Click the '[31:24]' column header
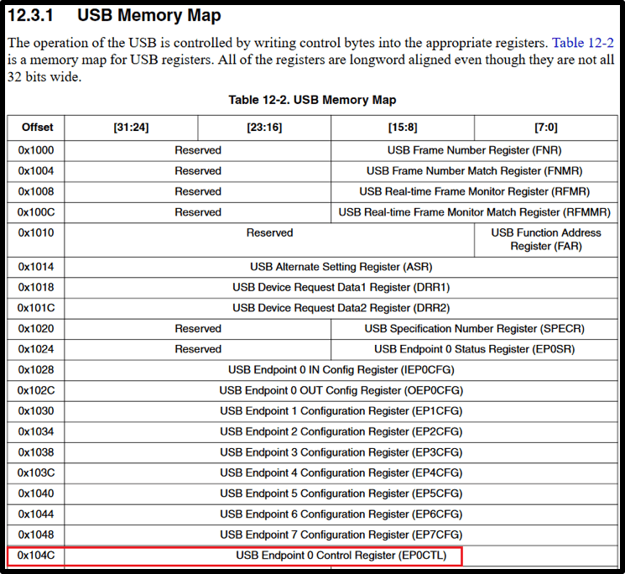625x574 pixels. pyautogui.click(x=131, y=128)
